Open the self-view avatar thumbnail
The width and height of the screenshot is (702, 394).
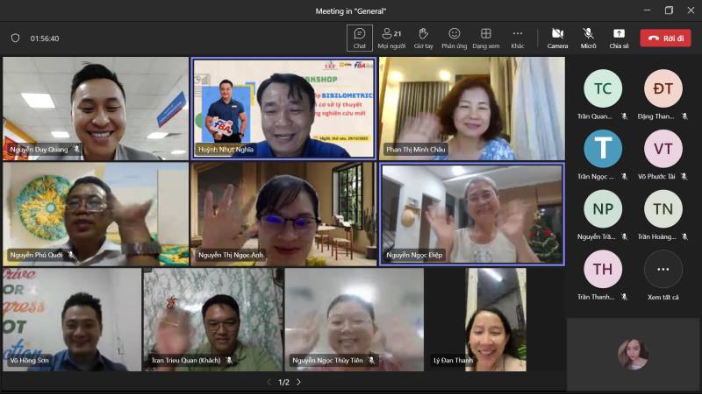tap(633, 354)
